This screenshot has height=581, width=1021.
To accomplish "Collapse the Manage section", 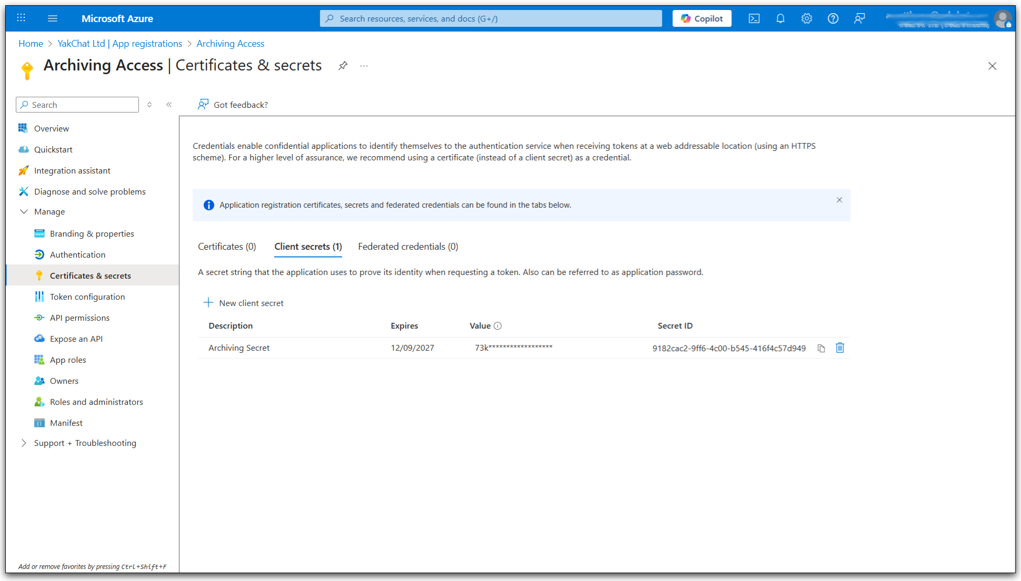I will click(x=24, y=212).
